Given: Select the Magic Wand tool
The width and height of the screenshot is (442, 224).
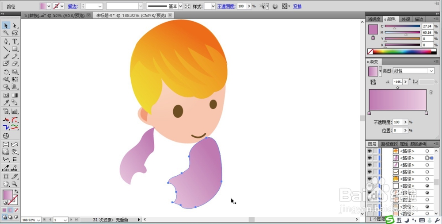Looking at the screenshot, I should click(x=6, y=33).
